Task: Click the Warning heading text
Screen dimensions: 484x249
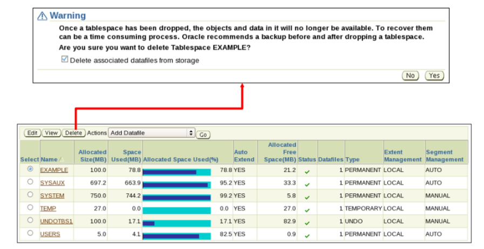Action: click(67, 16)
